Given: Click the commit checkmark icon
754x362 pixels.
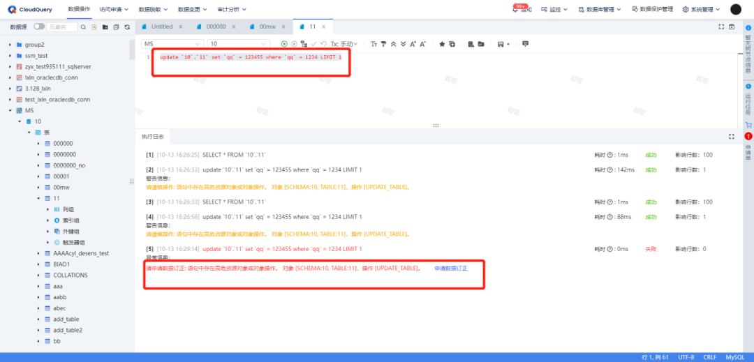Looking at the screenshot, I should [313, 44].
